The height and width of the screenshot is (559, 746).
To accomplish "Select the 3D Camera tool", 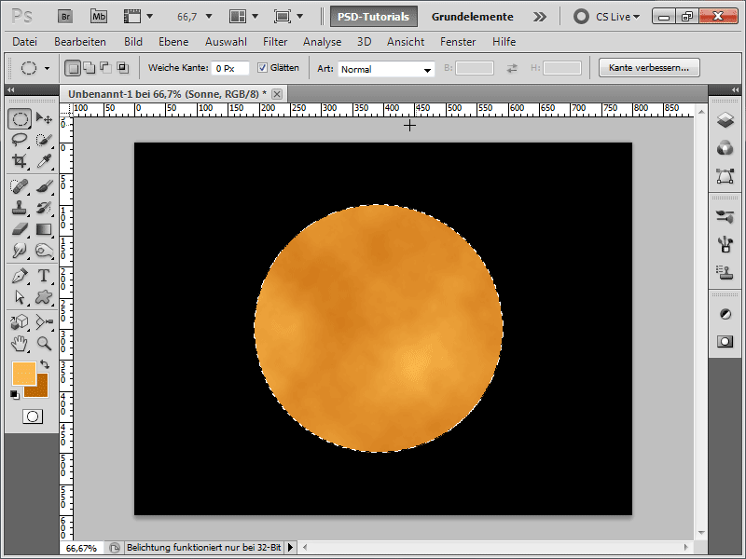I will [x=44, y=321].
